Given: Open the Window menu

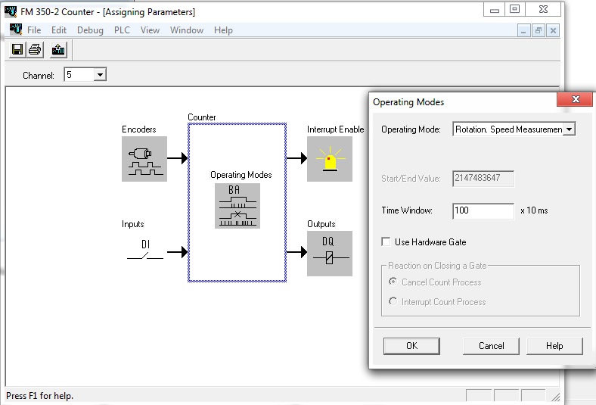Looking at the screenshot, I should coord(187,30).
